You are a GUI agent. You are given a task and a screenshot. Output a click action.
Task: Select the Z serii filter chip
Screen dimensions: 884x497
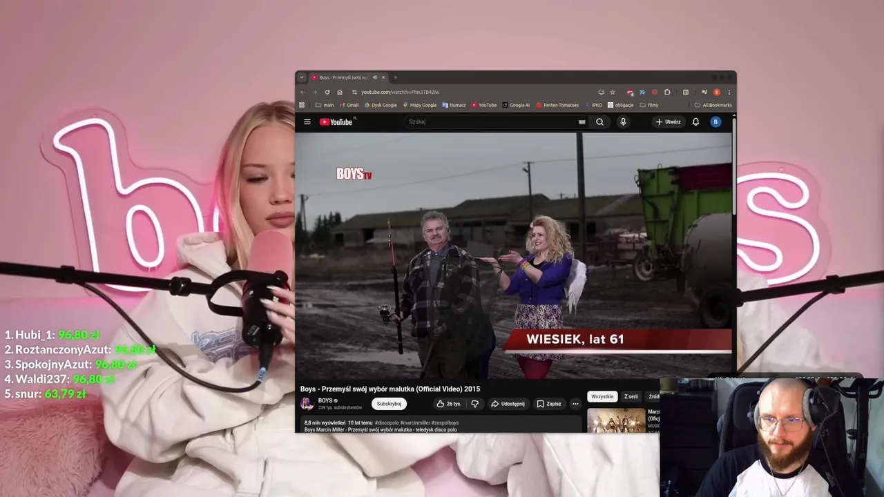(x=631, y=397)
